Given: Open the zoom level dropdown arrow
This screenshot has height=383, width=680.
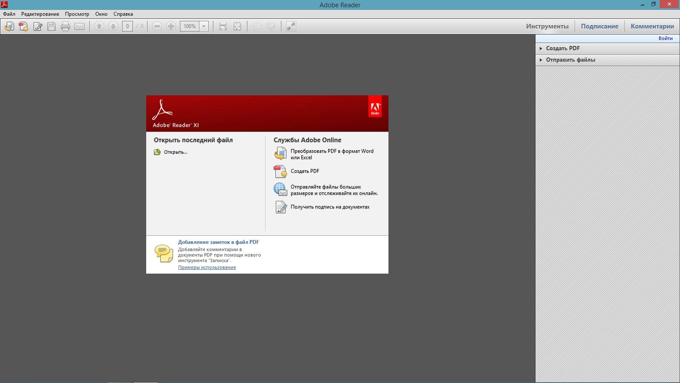Looking at the screenshot, I should coord(204,26).
